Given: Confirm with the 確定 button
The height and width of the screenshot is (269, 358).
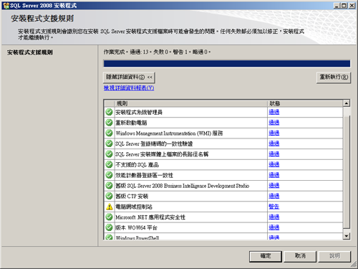Looking at the screenshot, I should pos(266,256).
